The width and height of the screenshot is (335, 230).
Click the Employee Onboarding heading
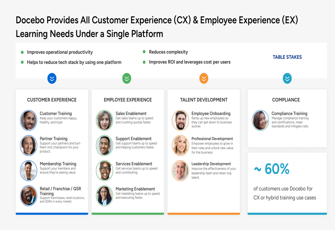pos(211,113)
